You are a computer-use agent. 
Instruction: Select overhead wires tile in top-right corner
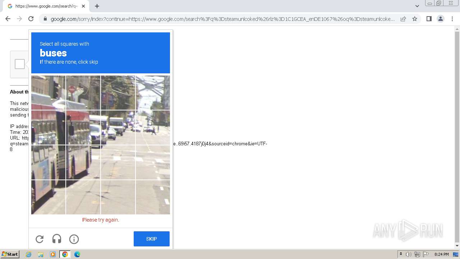pos(153,93)
